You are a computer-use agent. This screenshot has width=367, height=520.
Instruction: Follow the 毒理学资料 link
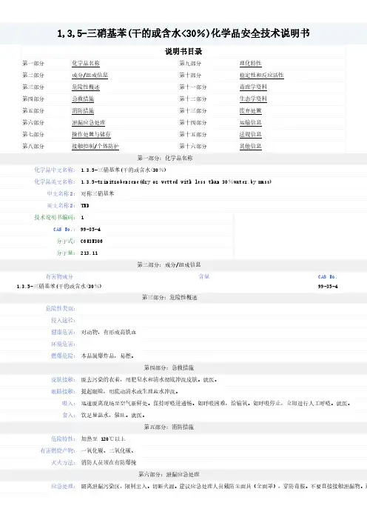pyautogui.click(x=253, y=87)
